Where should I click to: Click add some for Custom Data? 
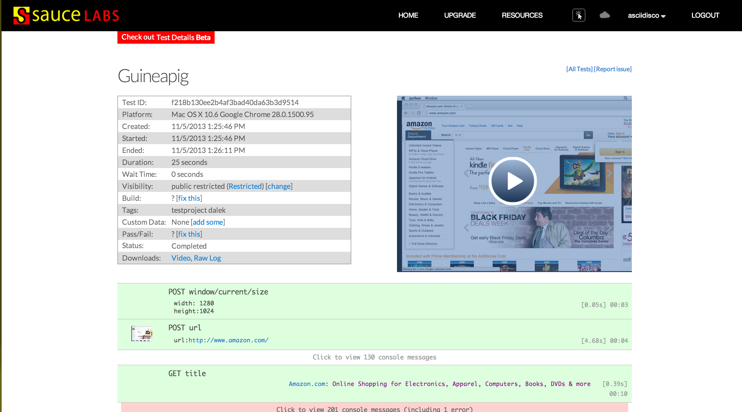coord(208,222)
